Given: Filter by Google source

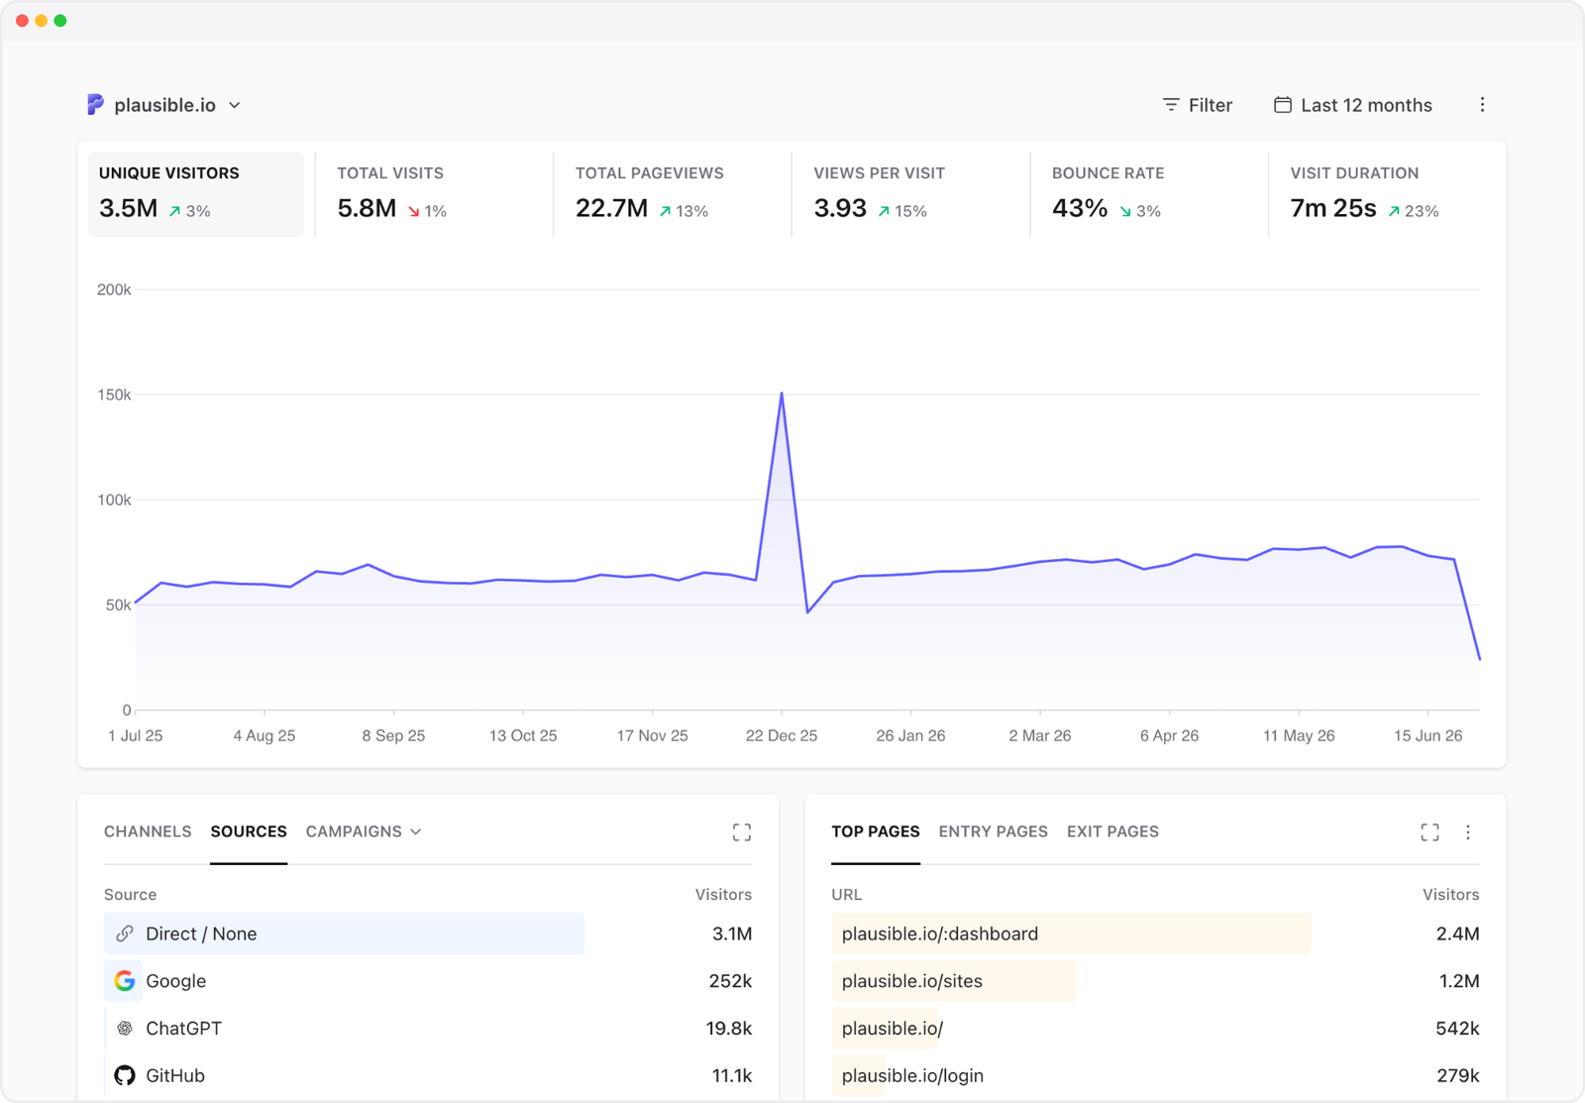Looking at the screenshot, I should (428, 981).
